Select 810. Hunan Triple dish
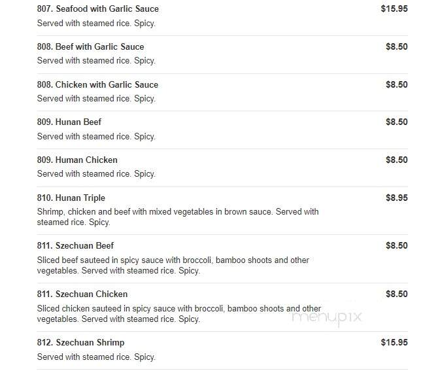This screenshot has width=444, height=371. (x=71, y=198)
